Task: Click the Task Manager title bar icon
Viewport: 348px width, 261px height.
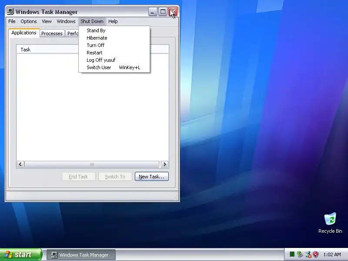Action: click(x=10, y=12)
